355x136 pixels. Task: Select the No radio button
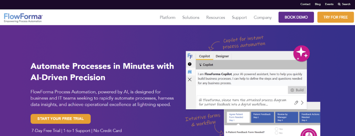tap(276, 133)
